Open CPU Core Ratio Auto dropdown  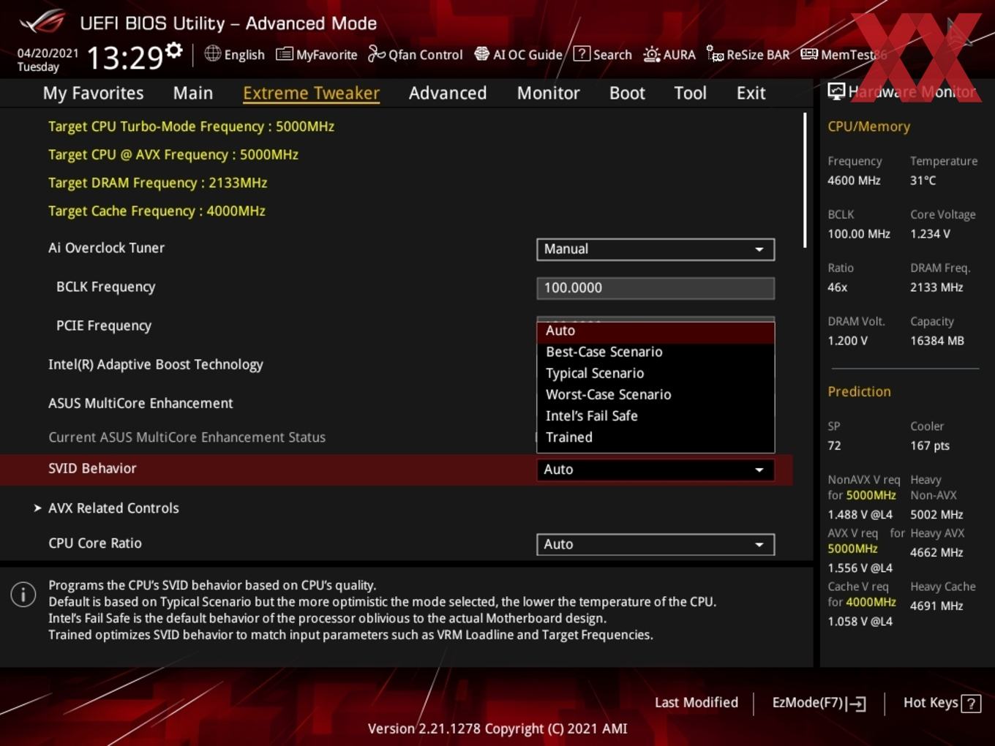656,544
